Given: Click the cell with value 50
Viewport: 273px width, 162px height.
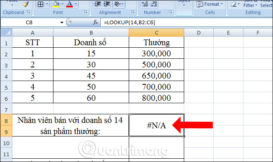Looking at the screenshot, I should [x=91, y=87].
